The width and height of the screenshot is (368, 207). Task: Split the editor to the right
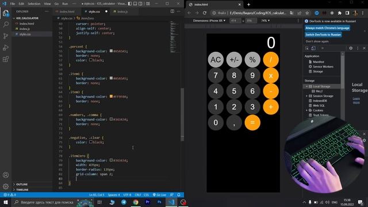[x=172, y=11]
